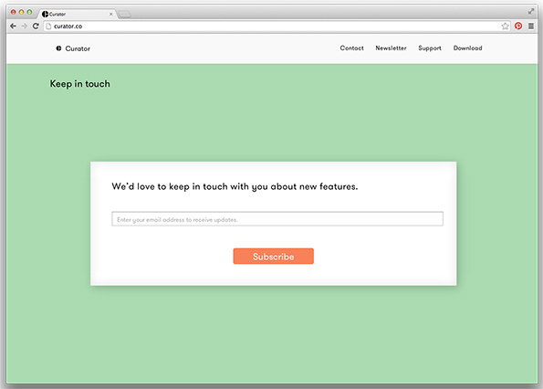
Task: Focus the email address input field
Action: [277, 219]
